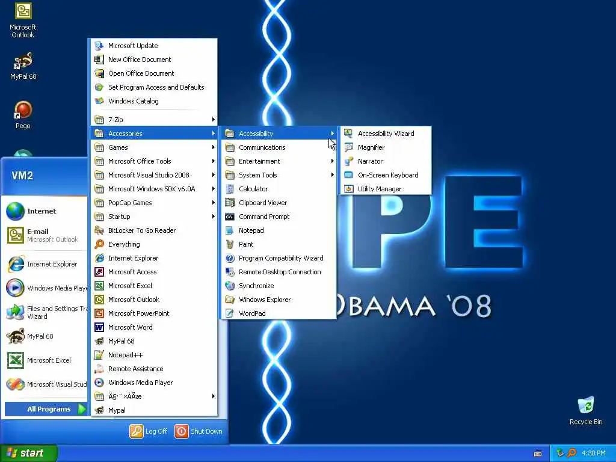
Task: Select Mypal at bottom of programs list
Action: pyautogui.click(x=154, y=410)
